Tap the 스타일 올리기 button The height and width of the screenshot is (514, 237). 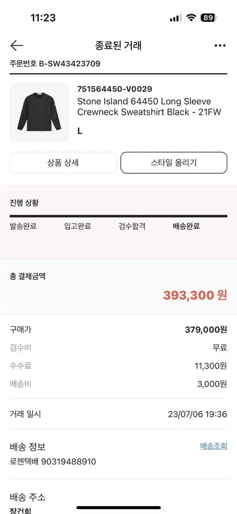point(174,163)
